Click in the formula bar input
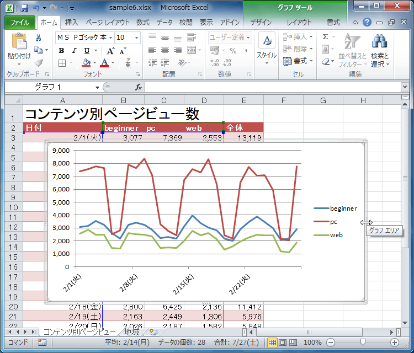 [x=273, y=87]
